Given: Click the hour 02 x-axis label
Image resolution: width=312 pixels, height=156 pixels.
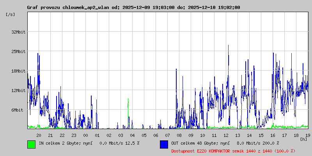Looking at the screenshot, I should pos(109,135).
